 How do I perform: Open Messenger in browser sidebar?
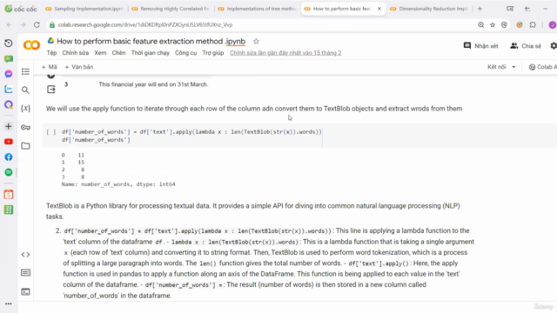(x=9, y=74)
